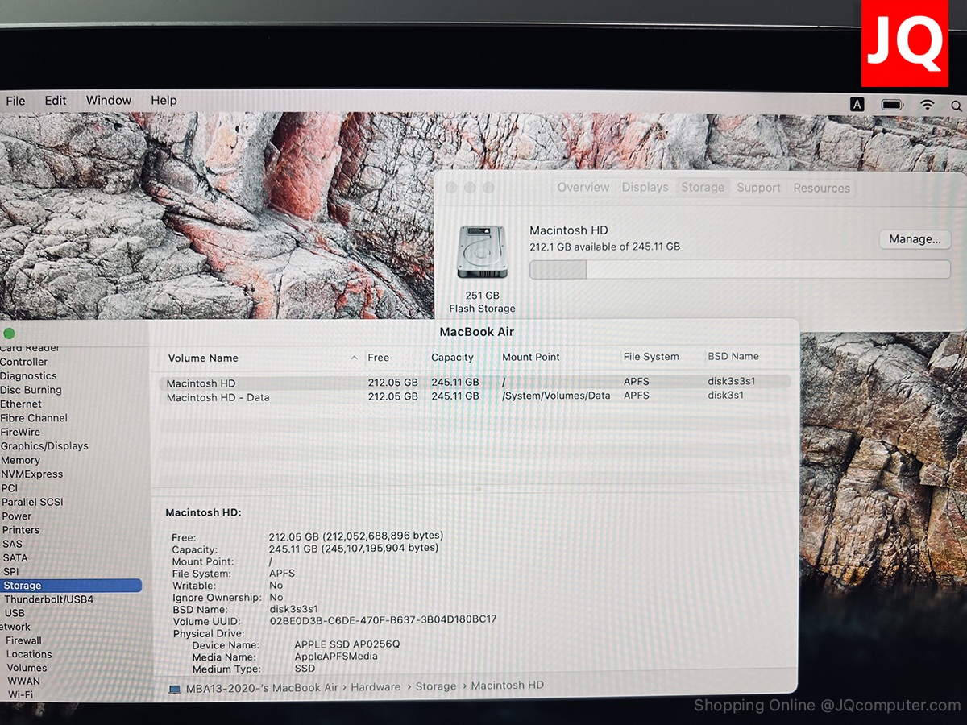
Task: Open the Window menu
Action: [x=109, y=101]
